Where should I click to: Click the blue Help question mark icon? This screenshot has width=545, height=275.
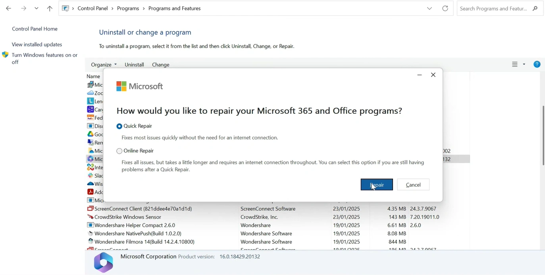pyautogui.click(x=537, y=64)
